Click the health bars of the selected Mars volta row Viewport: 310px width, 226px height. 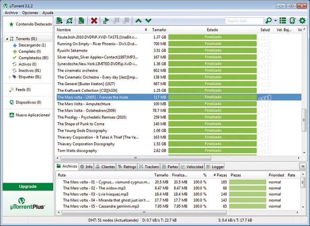264,97
